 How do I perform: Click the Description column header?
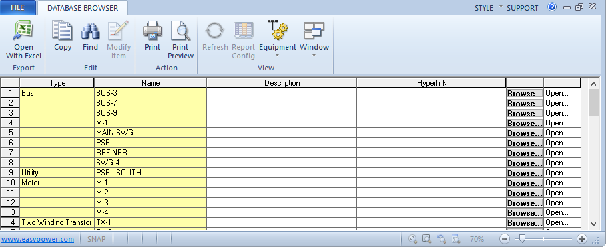tap(282, 83)
